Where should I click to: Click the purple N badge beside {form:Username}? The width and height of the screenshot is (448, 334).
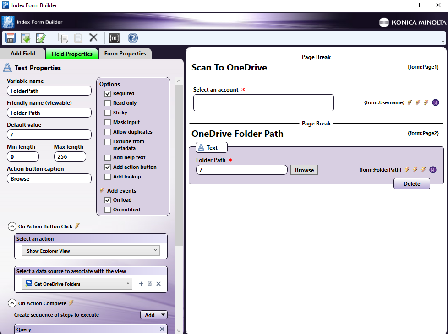[x=436, y=102]
